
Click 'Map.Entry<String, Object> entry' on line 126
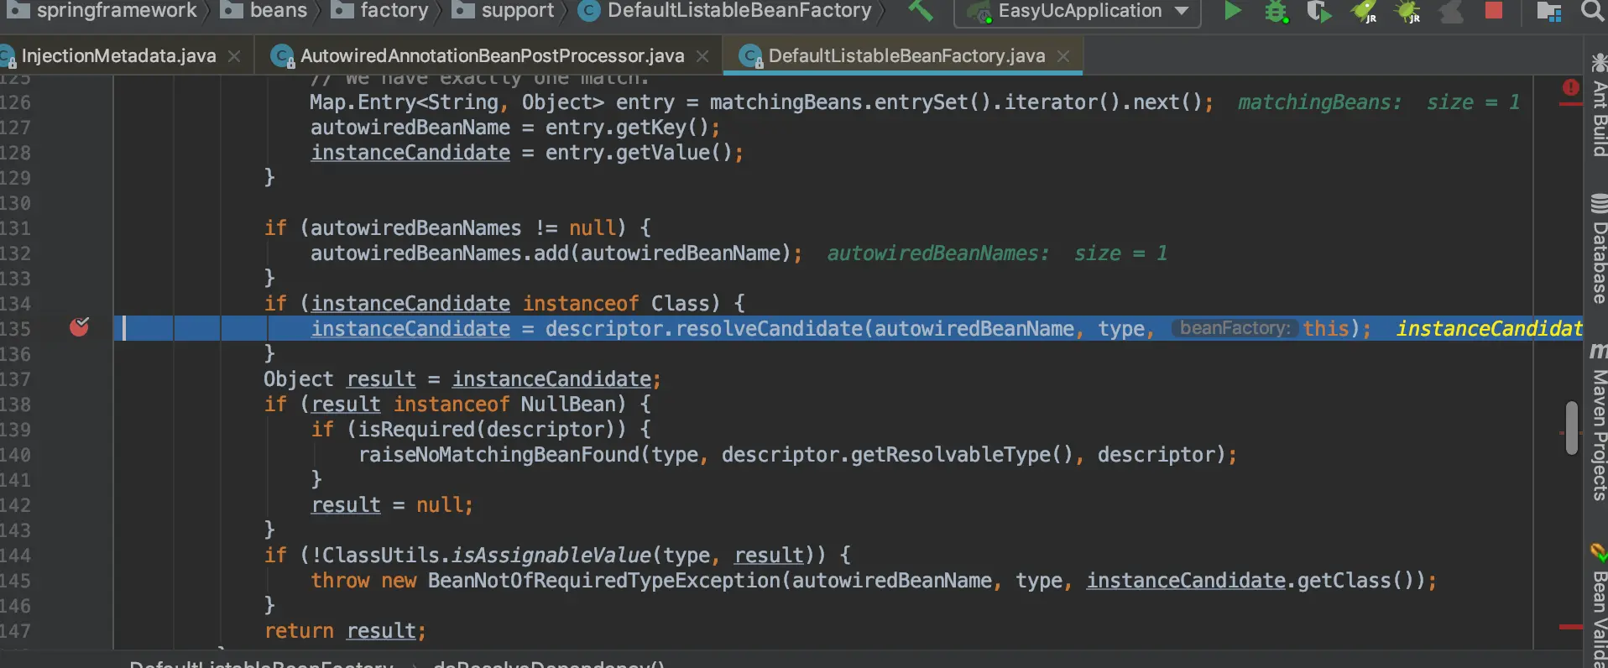(492, 102)
